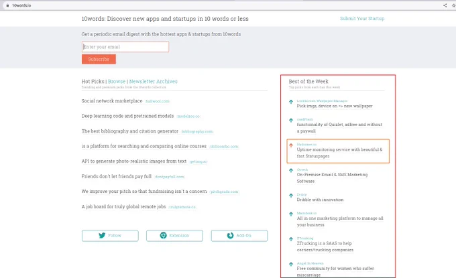Click 'On-Premise Email & SMS Marketing Software'
Screen dimensions: 456x278
pos(332,178)
